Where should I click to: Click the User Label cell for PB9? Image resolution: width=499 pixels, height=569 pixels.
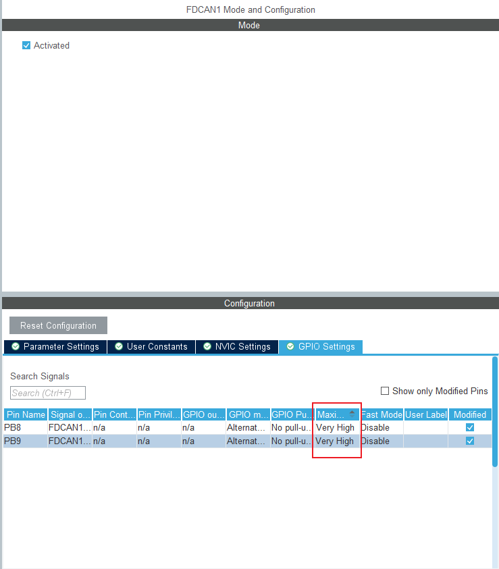425,441
